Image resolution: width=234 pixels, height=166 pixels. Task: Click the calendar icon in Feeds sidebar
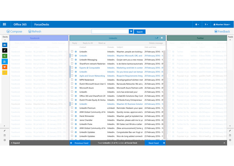pyautogui.click(x=230, y=135)
